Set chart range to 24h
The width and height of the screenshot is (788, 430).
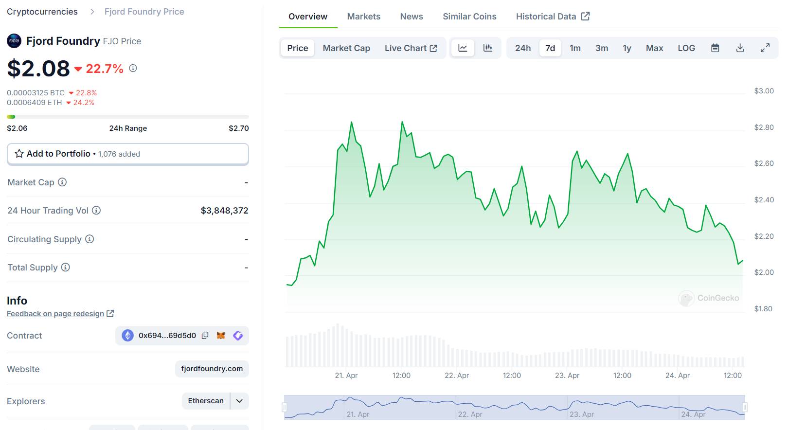pyautogui.click(x=523, y=48)
